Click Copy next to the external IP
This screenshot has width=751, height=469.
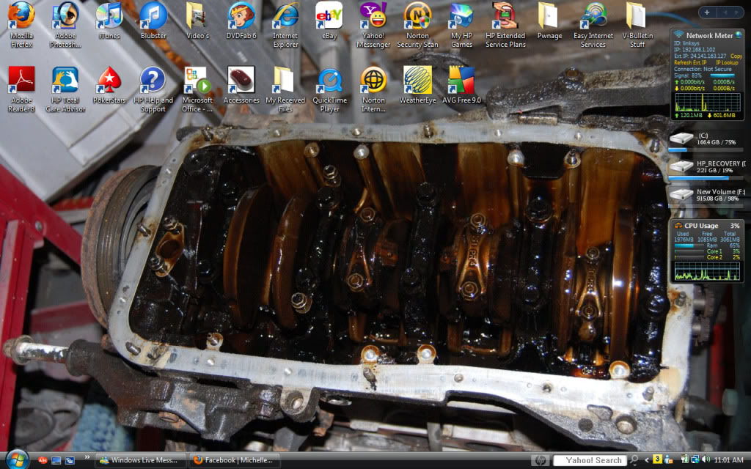coord(736,56)
